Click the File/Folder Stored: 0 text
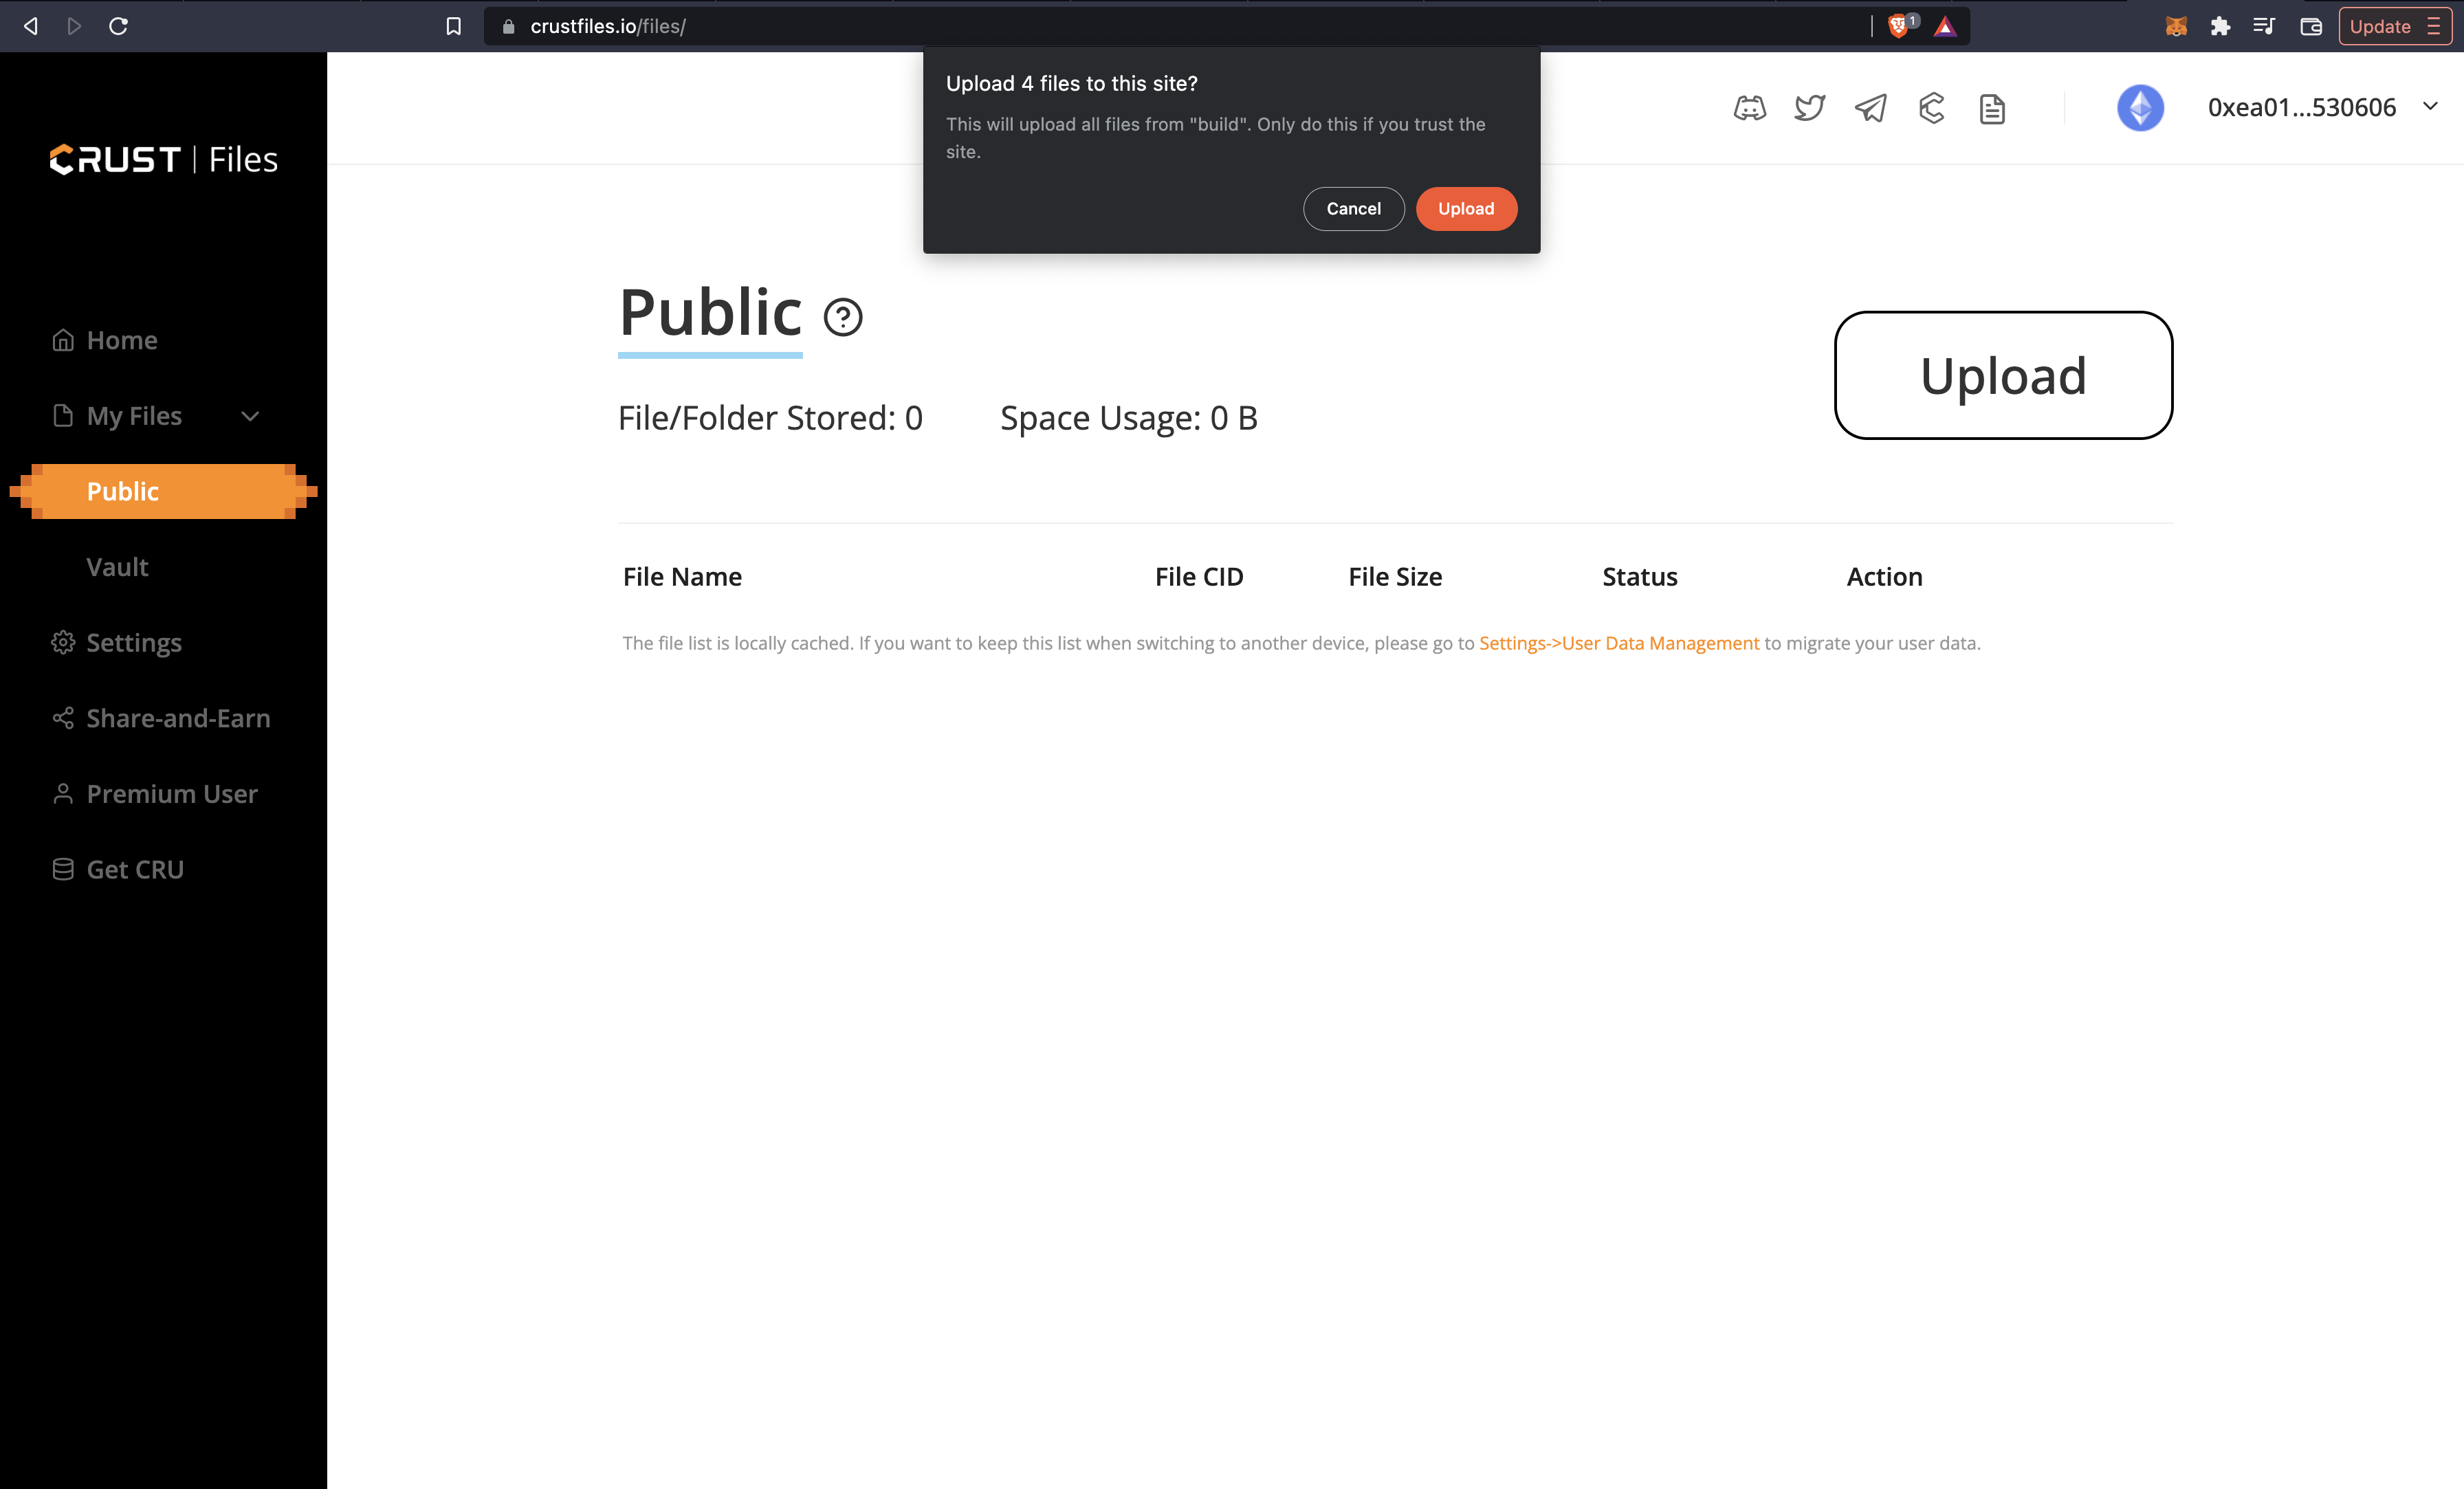The height and width of the screenshot is (1489, 2464). tap(770, 418)
